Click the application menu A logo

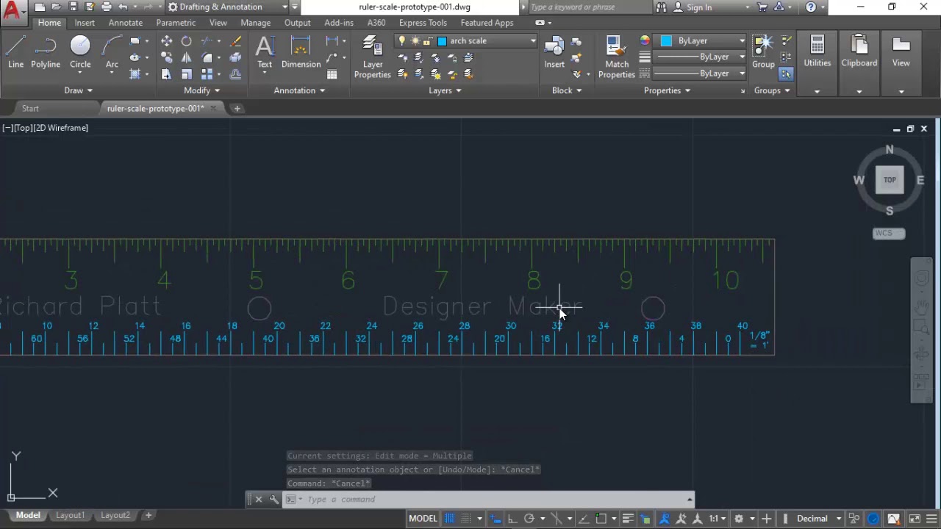tap(12, 10)
